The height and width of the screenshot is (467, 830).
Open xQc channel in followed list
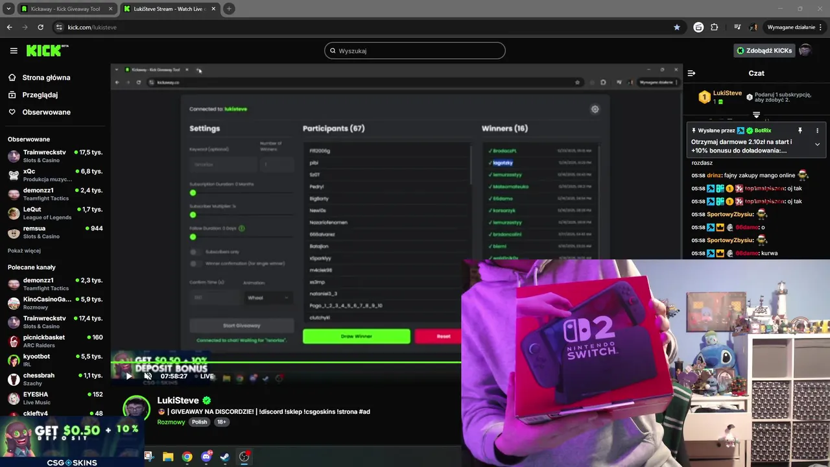point(55,175)
